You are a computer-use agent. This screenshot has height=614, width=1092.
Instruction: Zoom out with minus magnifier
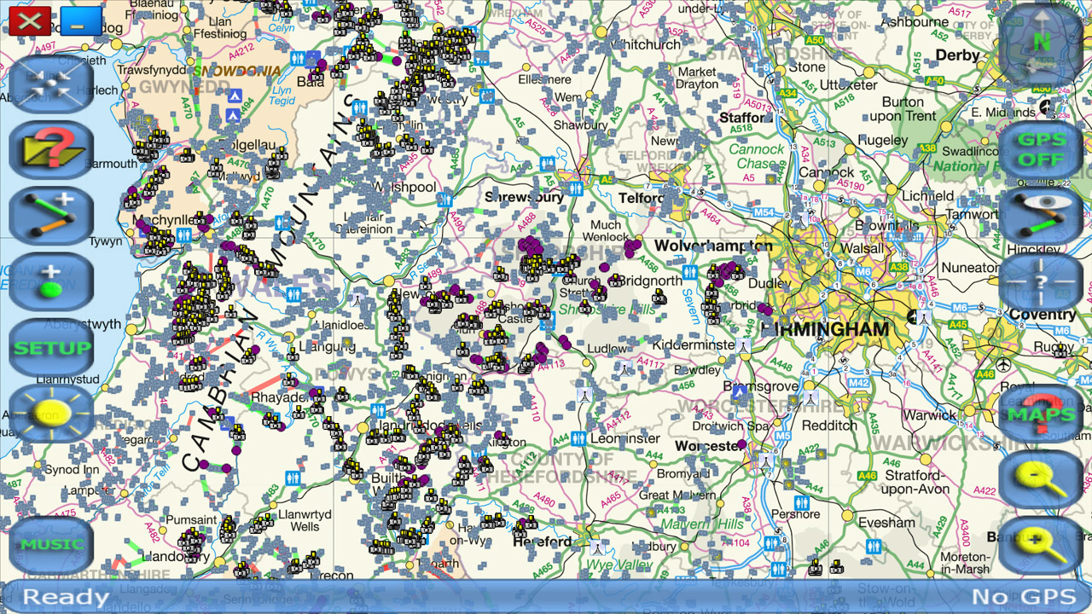tap(1041, 478)
